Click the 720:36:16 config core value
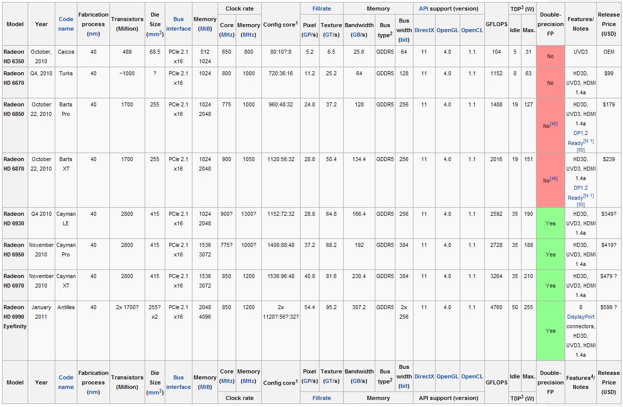 click(280, 73)
